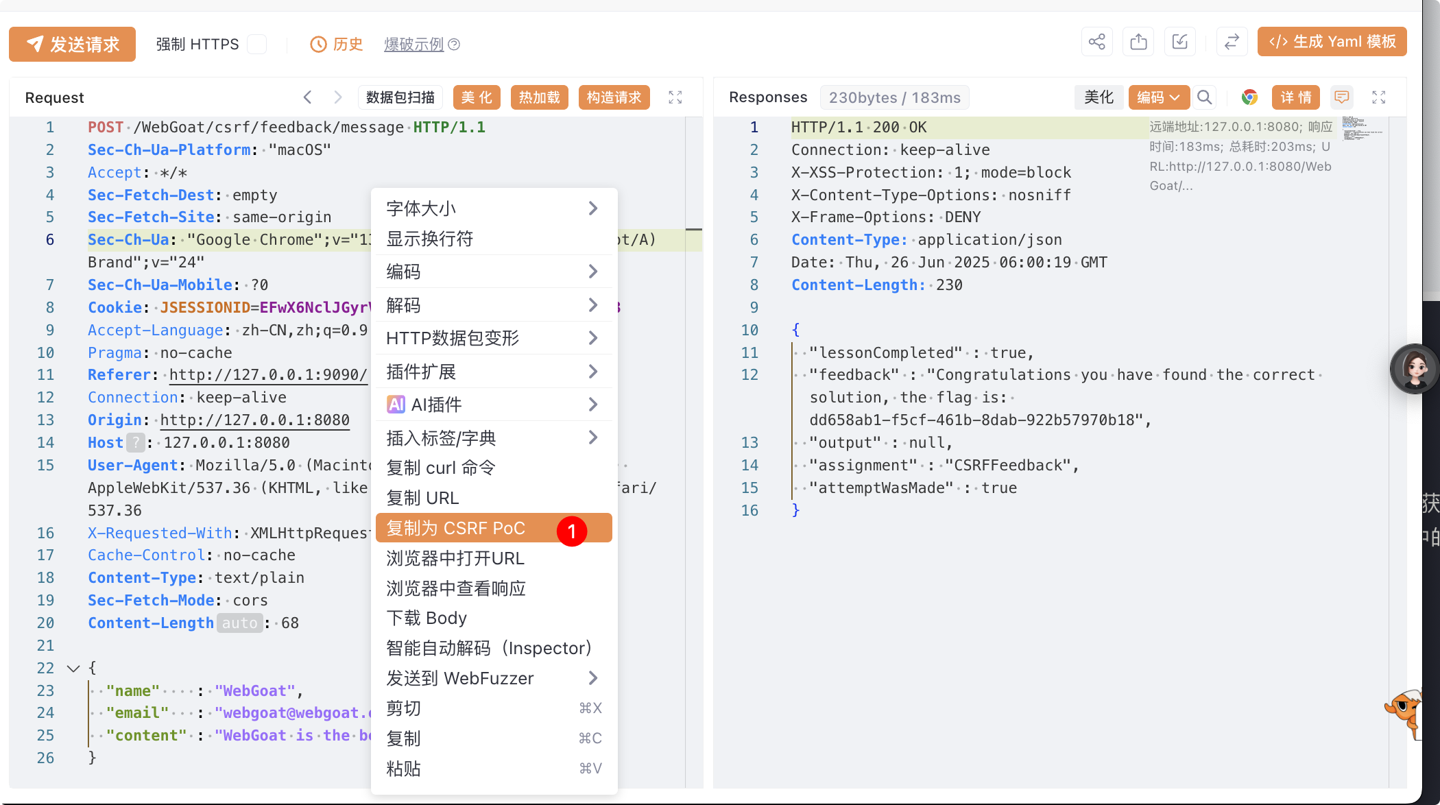The width and height of the screenshot is (1440, 805).
Task: Click the 构造请求 button
Action: click(x=614, y=97)
